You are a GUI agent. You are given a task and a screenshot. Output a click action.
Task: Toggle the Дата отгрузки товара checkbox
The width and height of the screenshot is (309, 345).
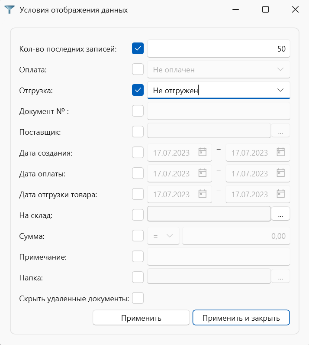[138, 194]
